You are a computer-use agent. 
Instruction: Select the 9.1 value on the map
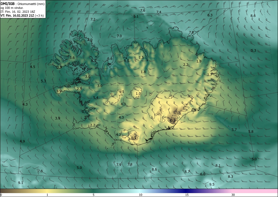(x=21, y=183)
